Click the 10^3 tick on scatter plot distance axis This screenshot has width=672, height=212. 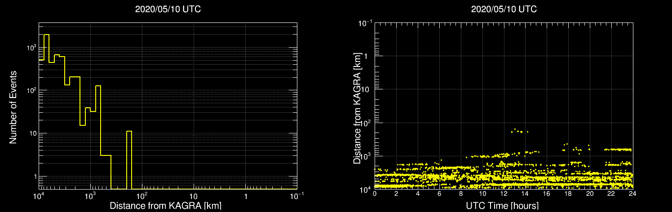[366, 155]
